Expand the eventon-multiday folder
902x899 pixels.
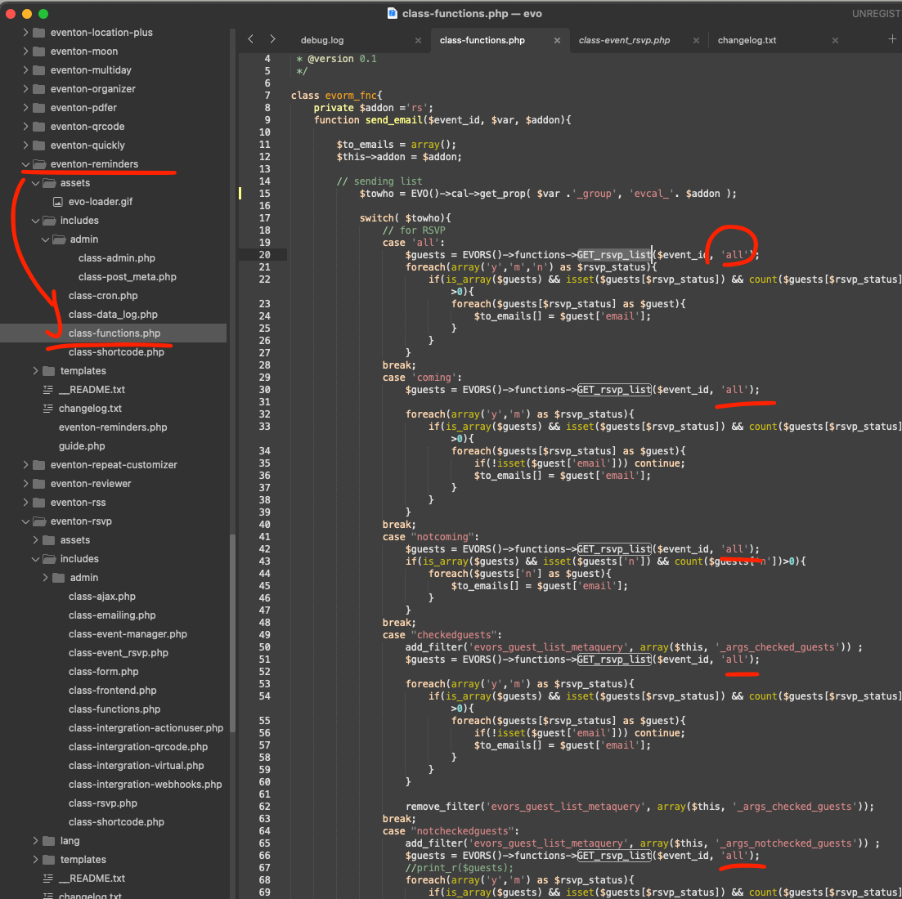click(x=25, y=70)
